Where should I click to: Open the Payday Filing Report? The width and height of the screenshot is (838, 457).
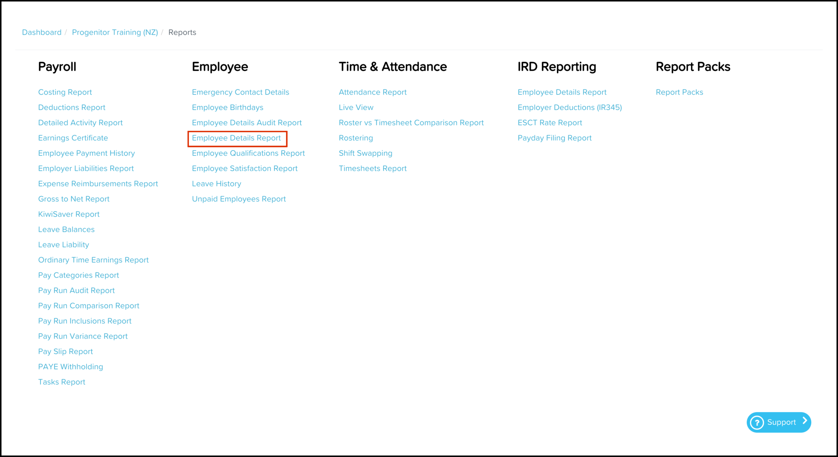[554, 138]
